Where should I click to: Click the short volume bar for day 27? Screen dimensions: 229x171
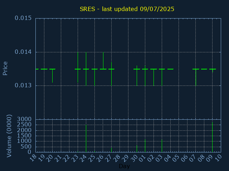(x=111, y=150)
